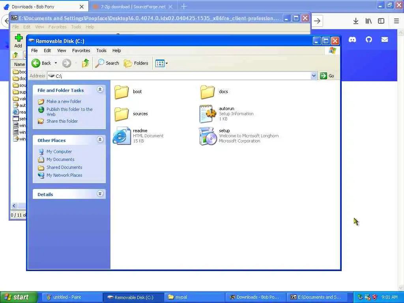The image size is (404, 303).
Task: Open the Favorites menu in Removable Disk window
Action: coord(81,50)
